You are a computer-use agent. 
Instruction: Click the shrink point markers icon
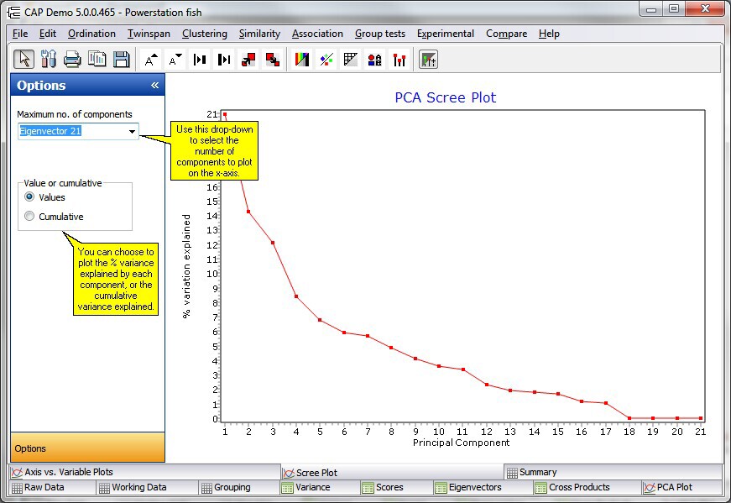(x=273, y=60)
